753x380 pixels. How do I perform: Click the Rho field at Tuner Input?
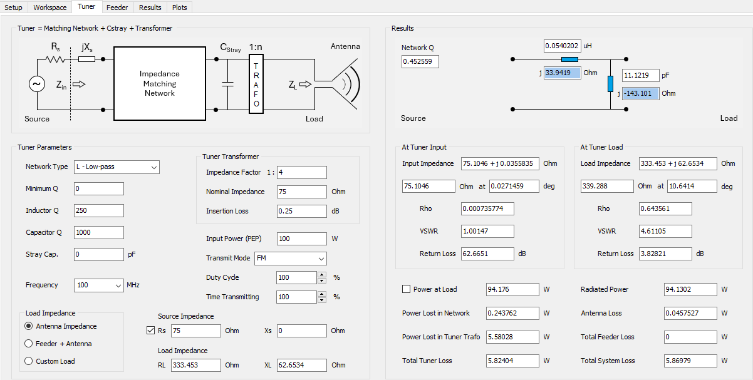(487, 209)
